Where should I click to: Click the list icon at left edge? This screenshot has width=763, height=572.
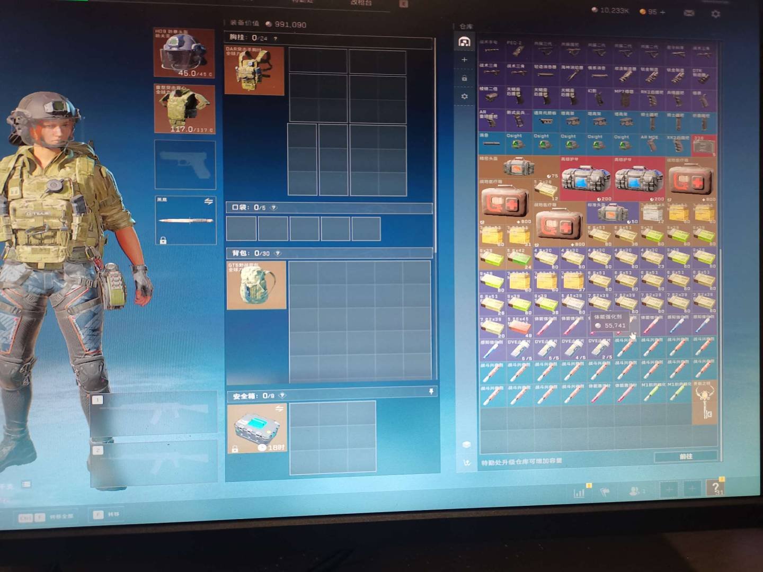click(26, 484)
